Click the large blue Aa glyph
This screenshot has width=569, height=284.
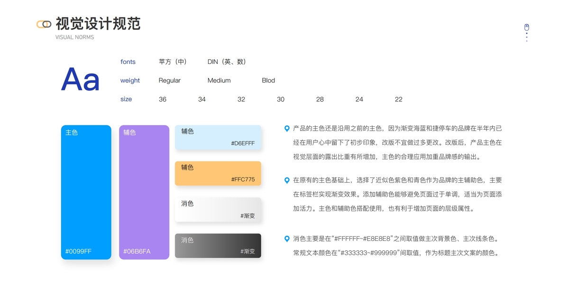coord(81,80)
